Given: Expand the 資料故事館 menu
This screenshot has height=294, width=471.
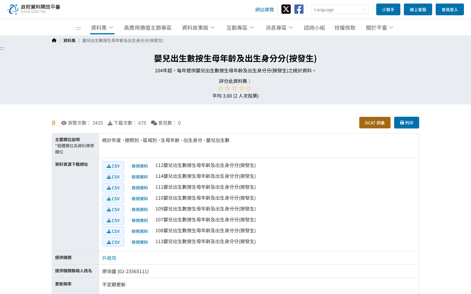Looking at the screenshot, I should 198,28.
